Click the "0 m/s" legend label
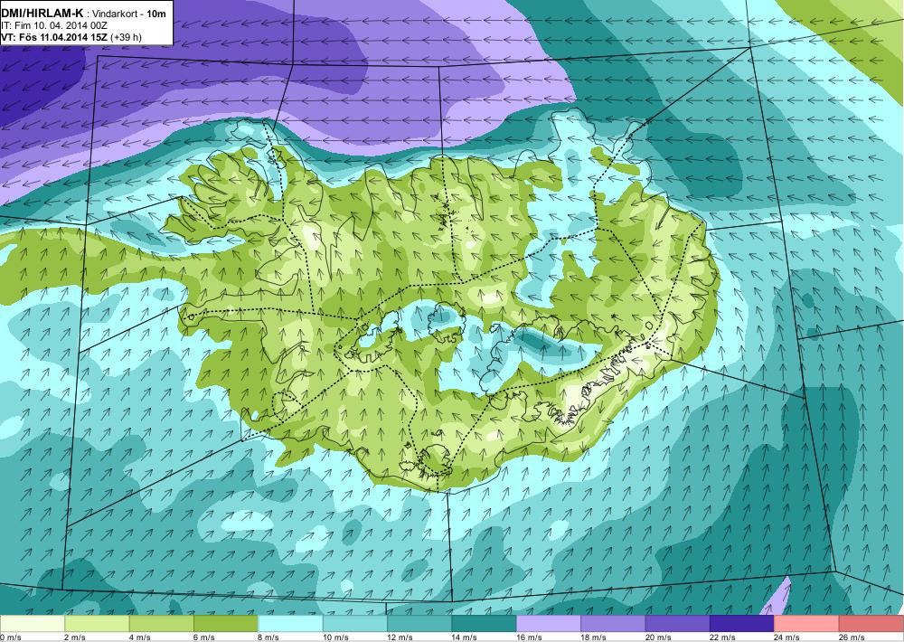The image size is (904, 642). [x=11, y=637]
